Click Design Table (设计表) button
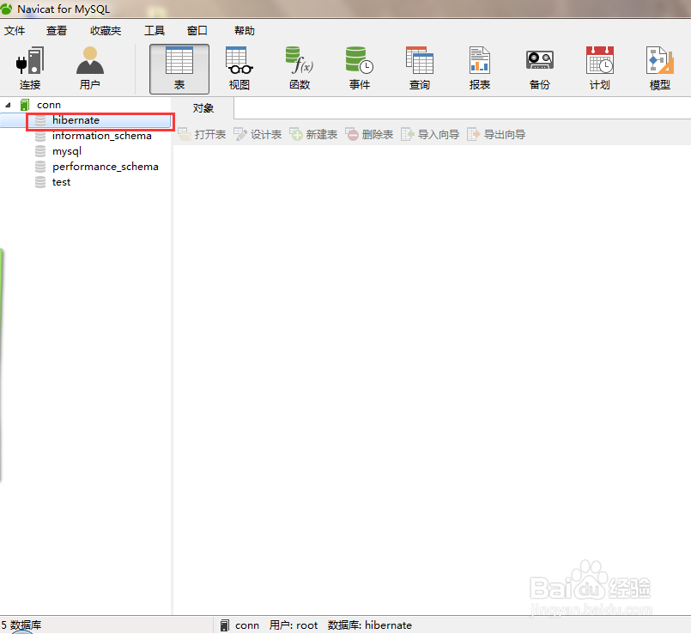Image resolution: width=691 pixels, height=634 pixels. point(258,135)
